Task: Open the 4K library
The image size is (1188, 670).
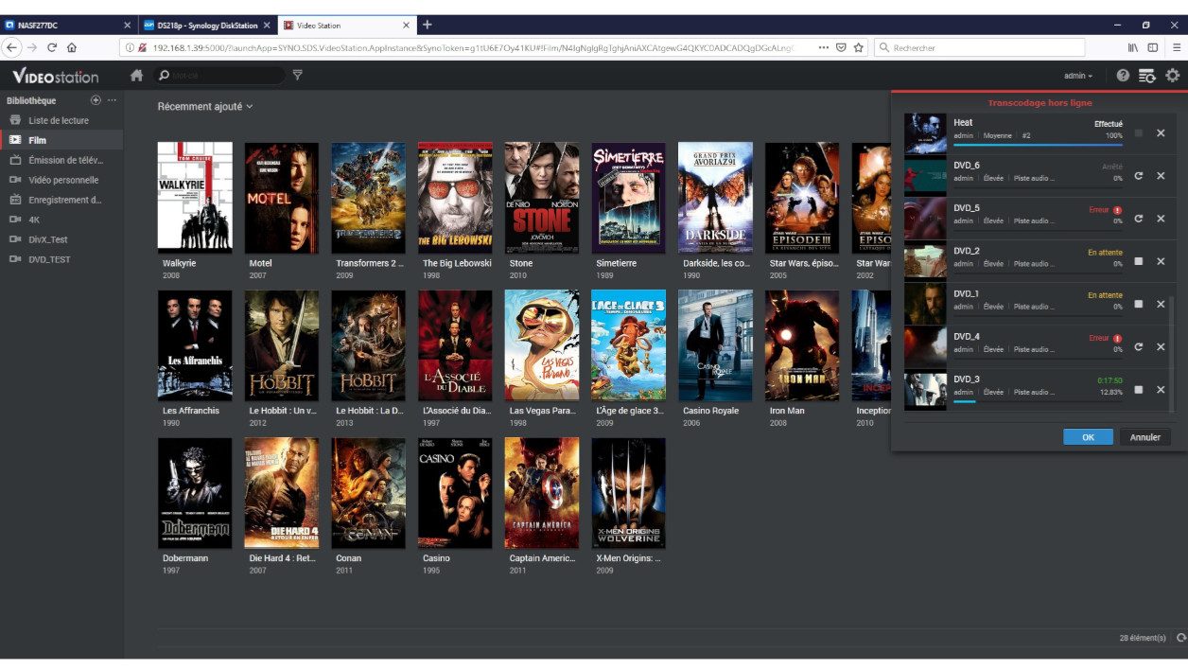Action: point(61,220)
